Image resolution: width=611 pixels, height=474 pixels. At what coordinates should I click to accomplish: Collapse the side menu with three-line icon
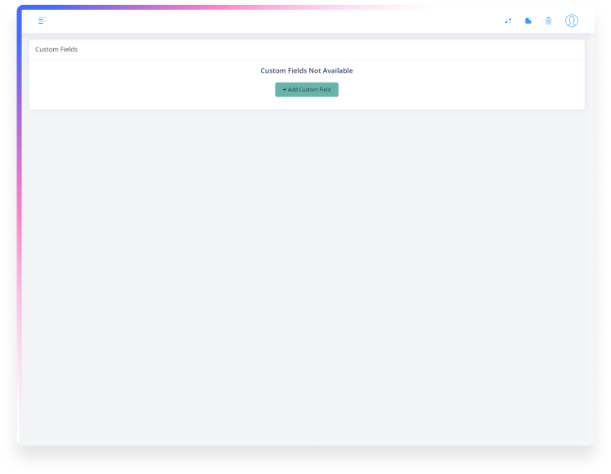pos(42,20)
